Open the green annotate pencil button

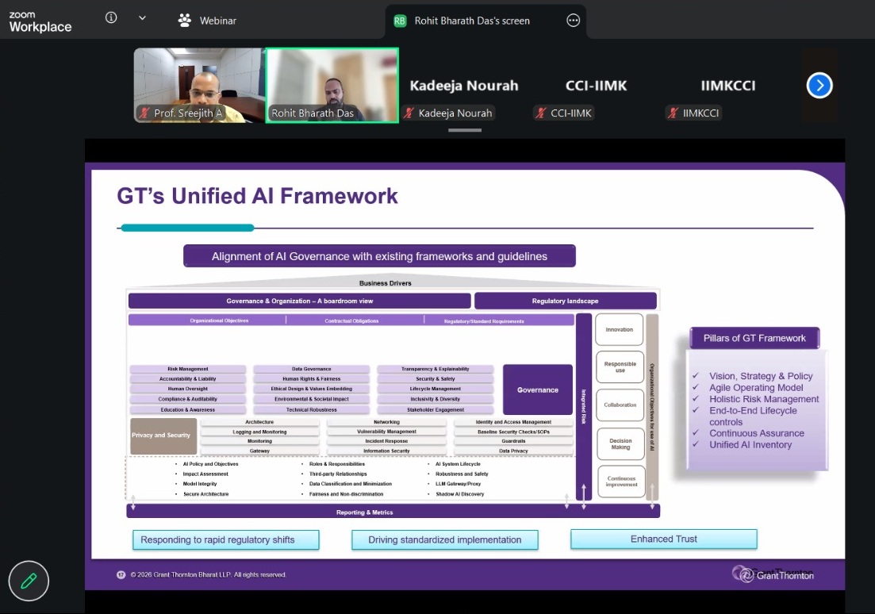coord(29,581)
